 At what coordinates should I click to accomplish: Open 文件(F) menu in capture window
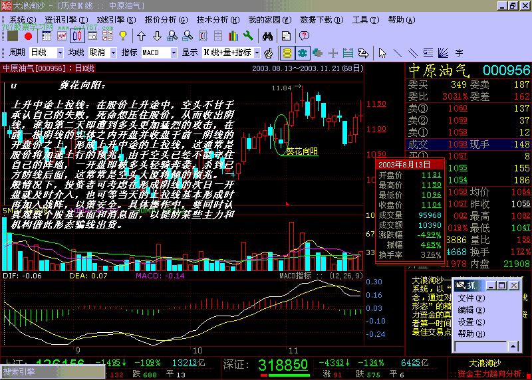[x=471, y=298]
